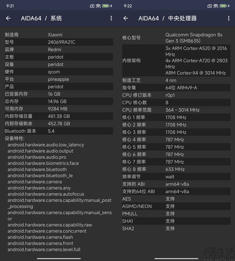Select the AES 支持 row
235x261 pixels.
point(176,199)
